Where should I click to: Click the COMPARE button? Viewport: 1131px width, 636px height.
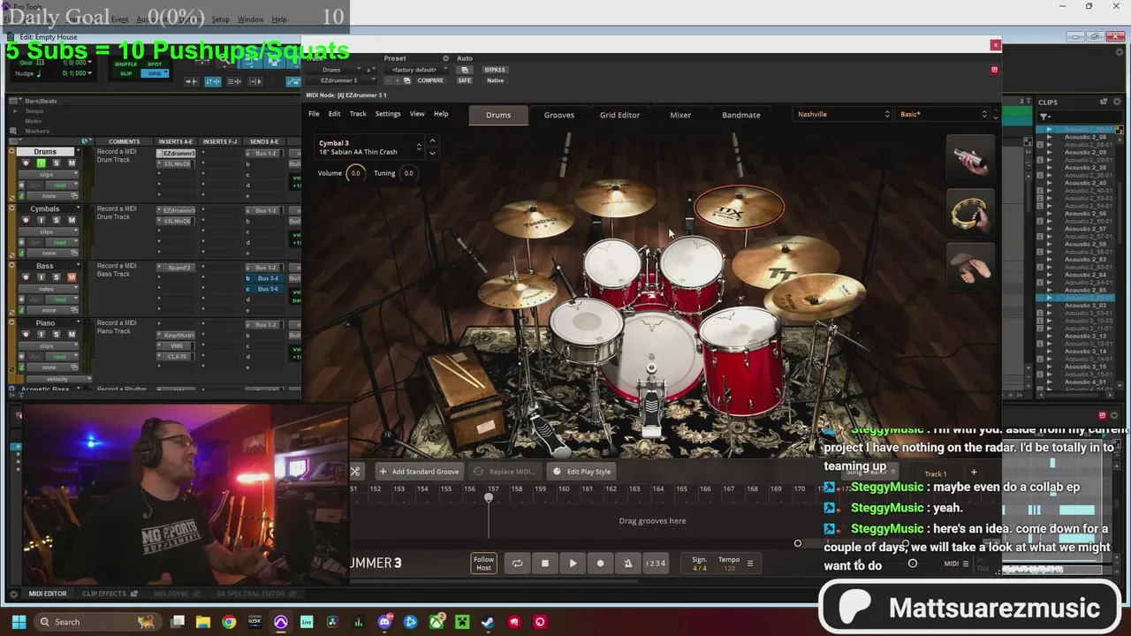click(430, 80)
